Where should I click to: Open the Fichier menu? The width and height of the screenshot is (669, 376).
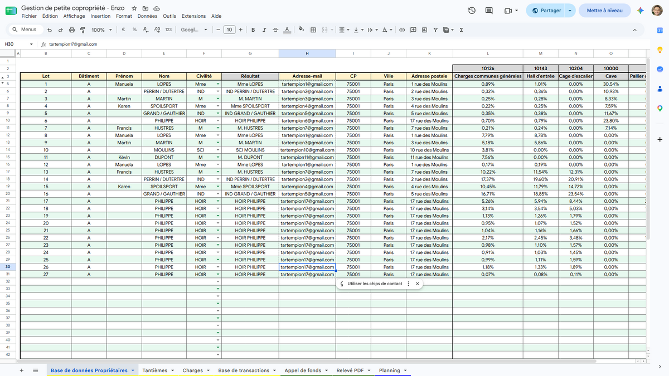[29, 16]
